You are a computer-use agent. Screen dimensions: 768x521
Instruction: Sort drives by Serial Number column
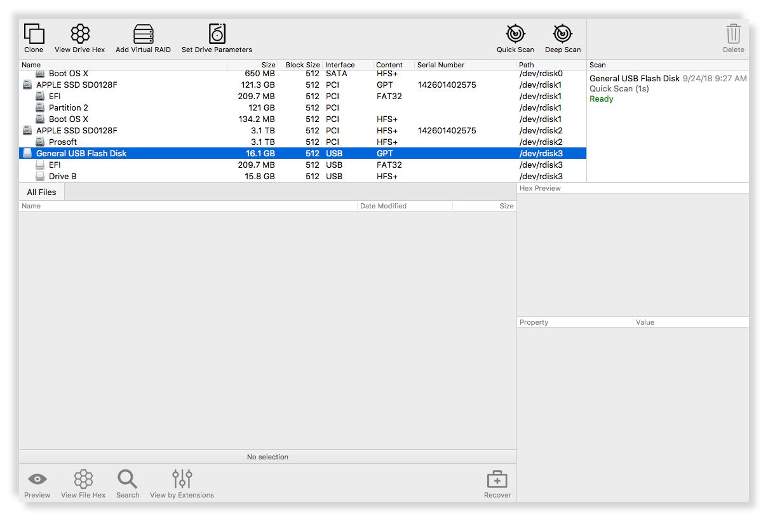(x=441, y=65)
